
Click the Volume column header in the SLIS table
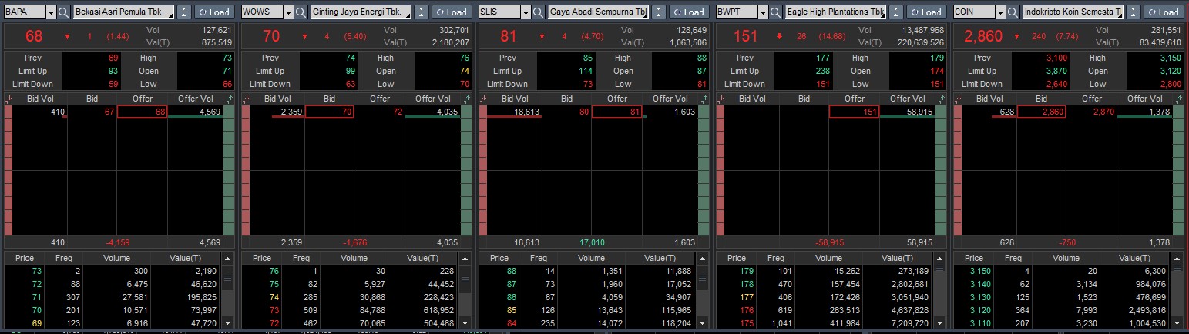click(592, 258)
